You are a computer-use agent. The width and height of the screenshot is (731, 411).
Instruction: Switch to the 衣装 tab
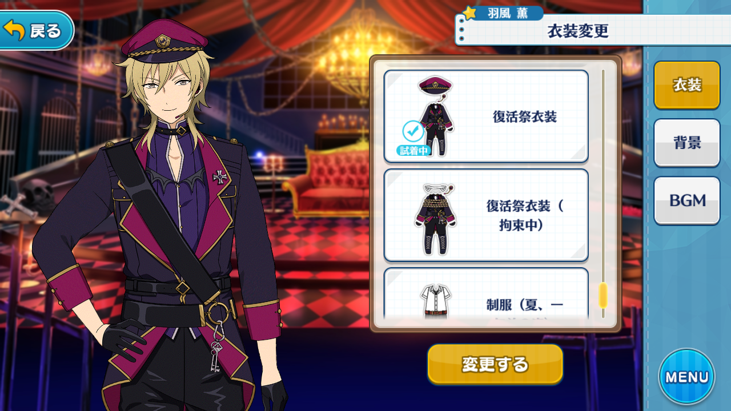coord(687,85)
